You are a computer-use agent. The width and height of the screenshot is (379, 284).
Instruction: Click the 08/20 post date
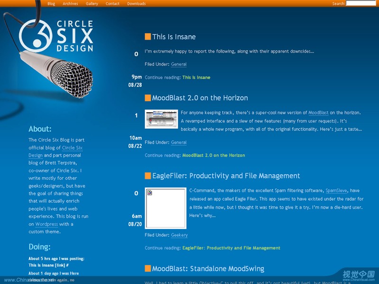135,224
